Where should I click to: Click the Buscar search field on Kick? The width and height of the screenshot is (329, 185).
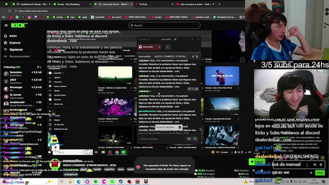pos(164,25)
